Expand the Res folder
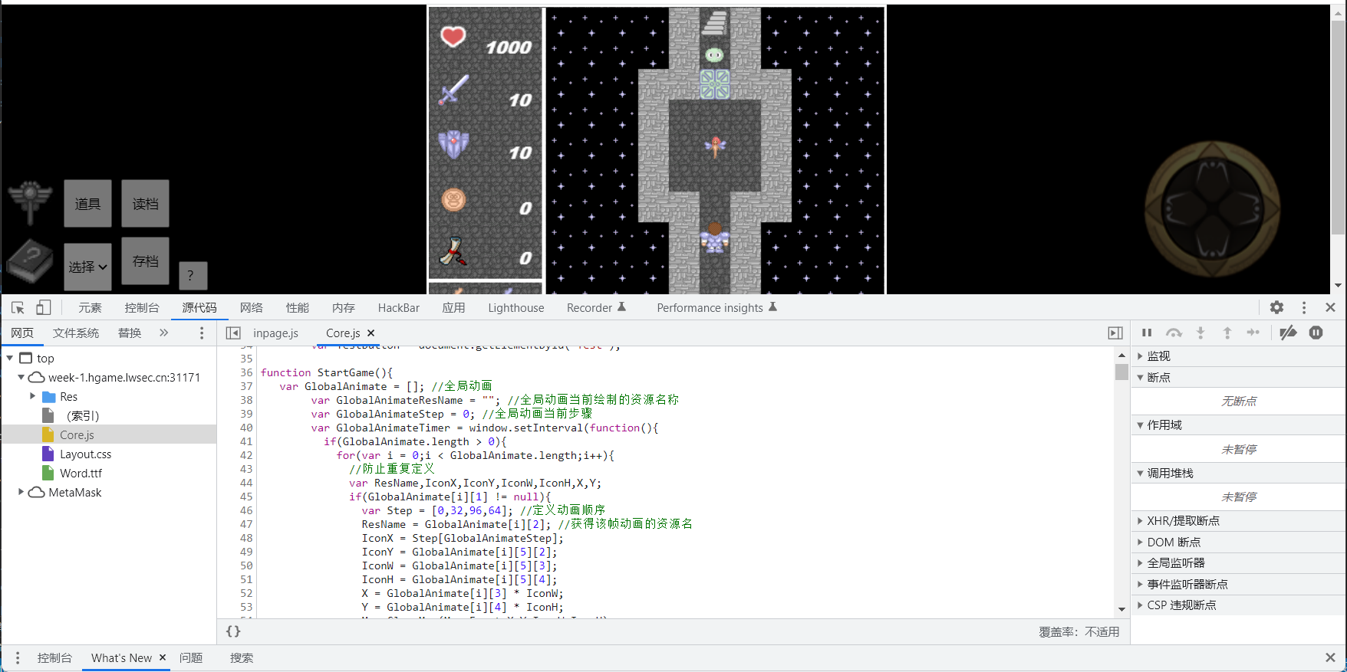Screen dimensions: 1347x672 33,397
